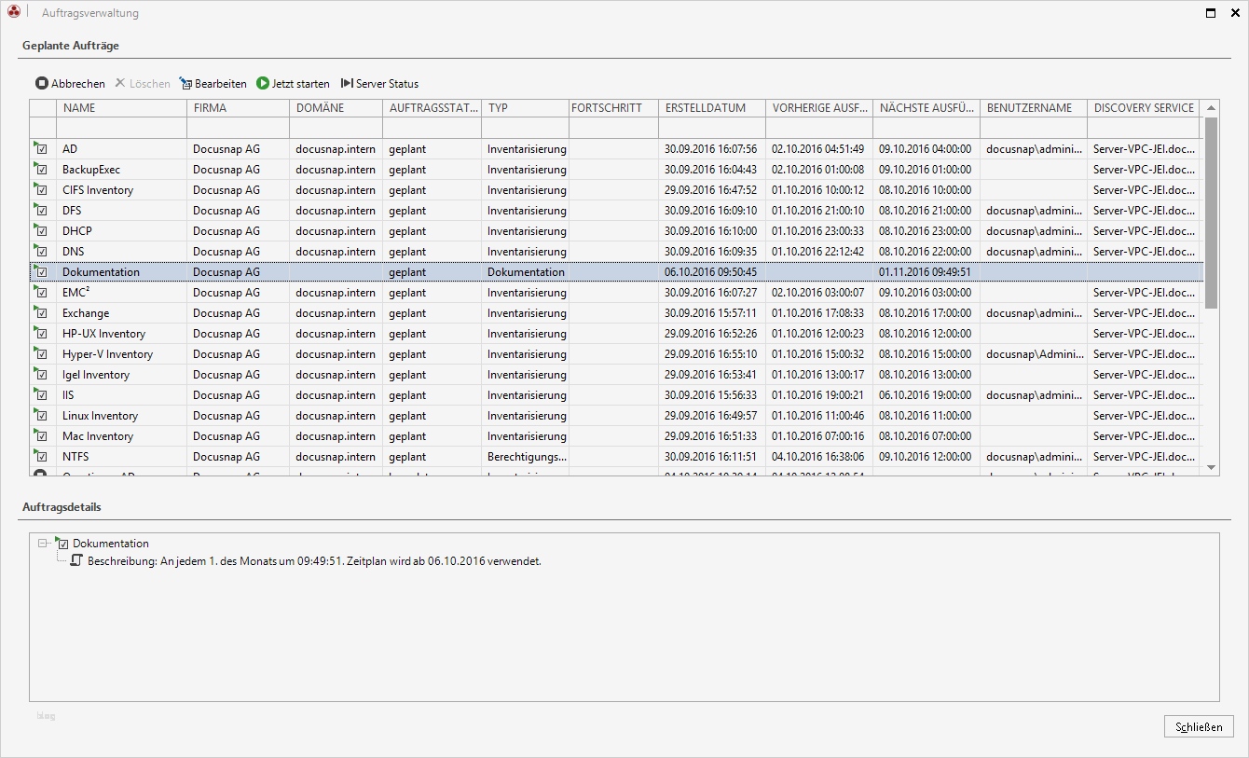Click the filter field under DOMÄNE column
Viewport: 1249px width, 758px height.
(x=336, y=128)
